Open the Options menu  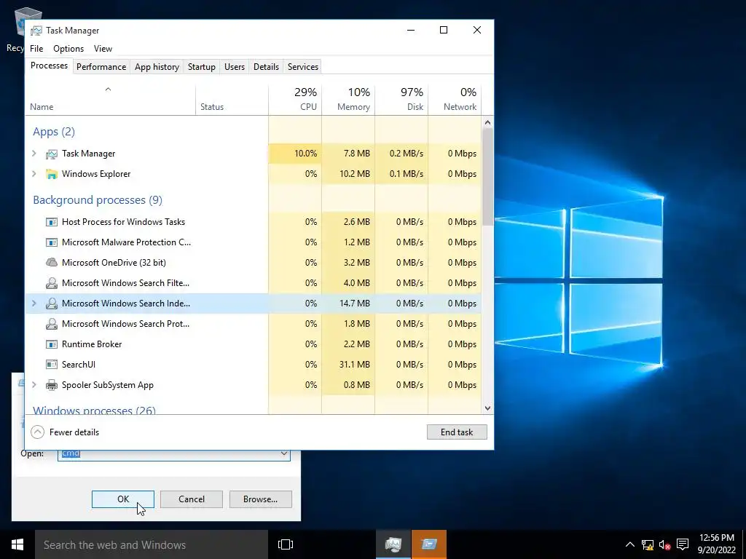[68, 49]
